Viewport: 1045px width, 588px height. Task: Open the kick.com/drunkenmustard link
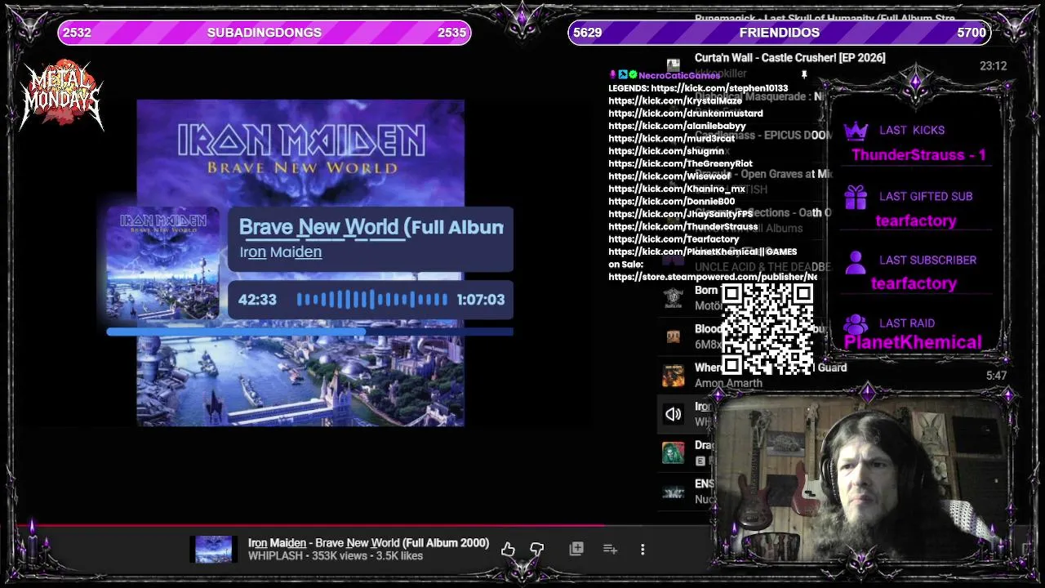(x=686, y=114)
